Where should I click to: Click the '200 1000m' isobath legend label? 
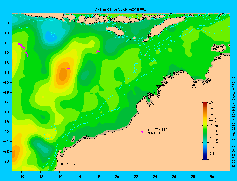coord(68,164)
